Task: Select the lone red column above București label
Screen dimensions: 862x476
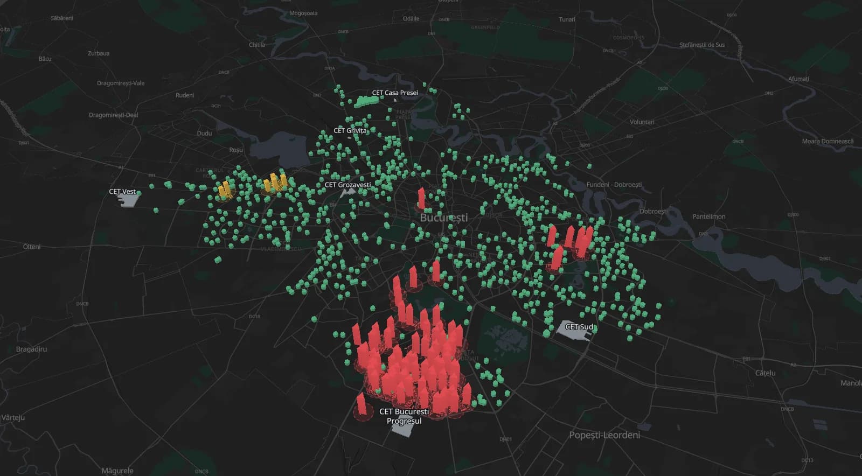Action: [421, 199]
